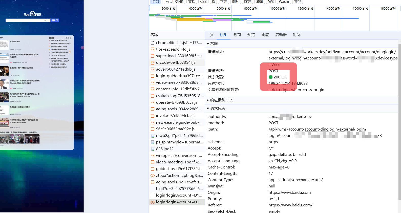Select the chromelib_1_1.js document icon
Image resolution: width=401 pixels, height=213 pixels.
click(x=153, y=43)
